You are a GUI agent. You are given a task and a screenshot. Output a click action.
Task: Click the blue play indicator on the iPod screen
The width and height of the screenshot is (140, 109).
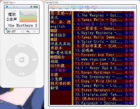7,7
